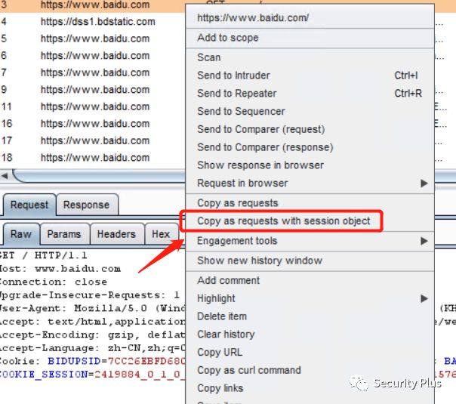456x404 pixels.
Task: Open the Hex tab
Action: click(x=161, y=234)
